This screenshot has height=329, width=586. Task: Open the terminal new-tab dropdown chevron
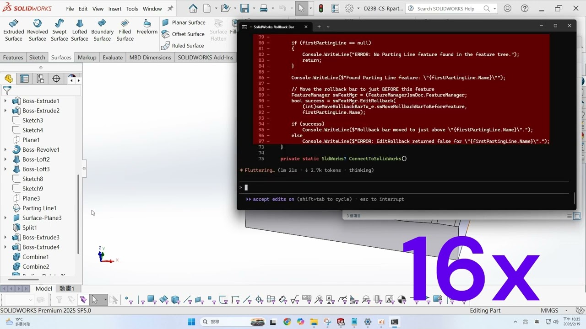click(x=328, y=27)
